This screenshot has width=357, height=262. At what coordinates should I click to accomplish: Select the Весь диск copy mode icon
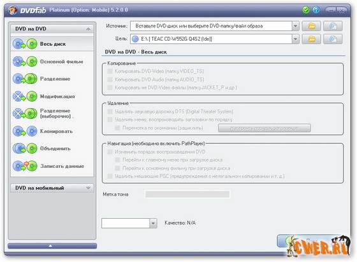[25, 44]
